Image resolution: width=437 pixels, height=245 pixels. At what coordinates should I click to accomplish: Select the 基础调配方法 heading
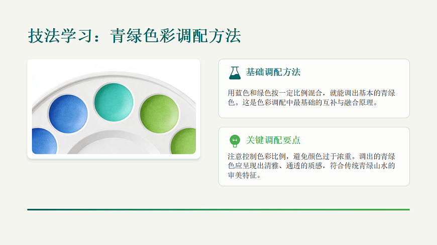pyautogui.click(x=273, y=72)
